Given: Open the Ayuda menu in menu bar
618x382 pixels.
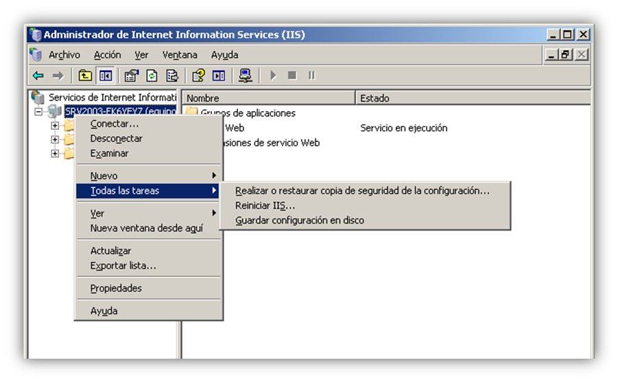Looking at the screenshot, I should click(224, 55).
